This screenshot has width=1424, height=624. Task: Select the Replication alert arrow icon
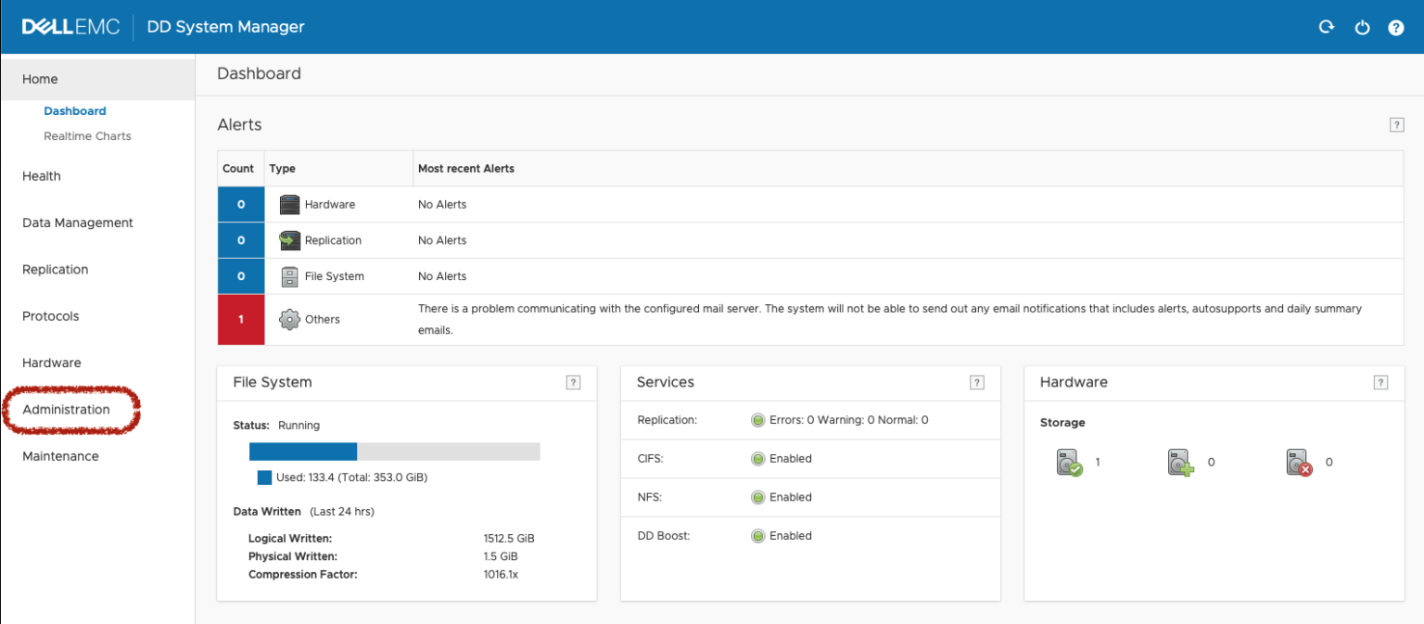pyautogui.click(x=289, y=240)
